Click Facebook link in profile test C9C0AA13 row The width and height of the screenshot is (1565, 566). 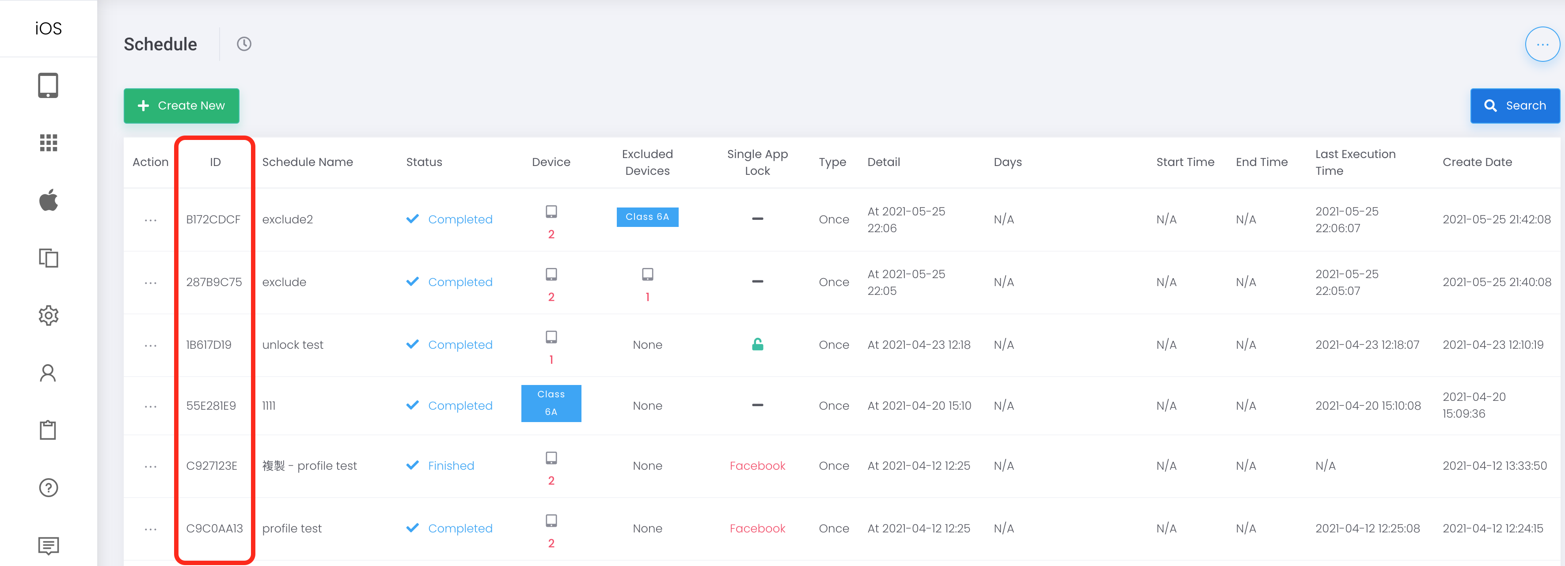(757, 528)
